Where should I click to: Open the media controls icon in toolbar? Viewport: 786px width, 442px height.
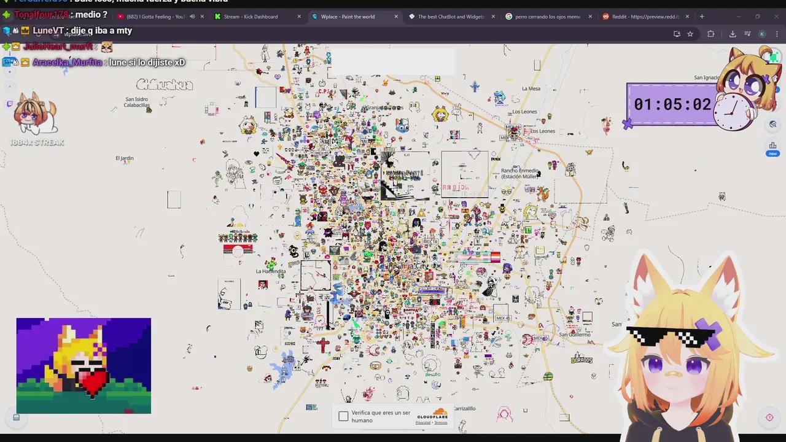point(747,34)
